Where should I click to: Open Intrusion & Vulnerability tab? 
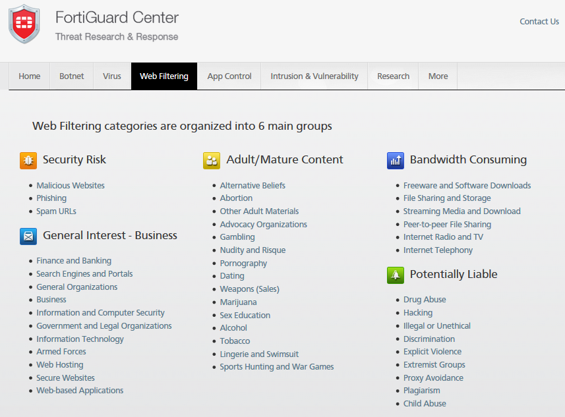point(314,76)
